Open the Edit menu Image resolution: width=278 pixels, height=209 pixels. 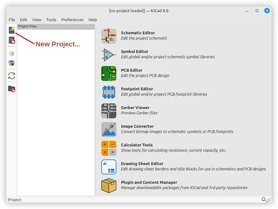click(x=23, y=20)
